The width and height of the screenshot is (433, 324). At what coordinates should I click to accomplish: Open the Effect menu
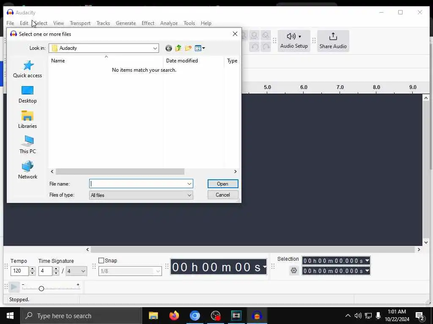(148, 23)
